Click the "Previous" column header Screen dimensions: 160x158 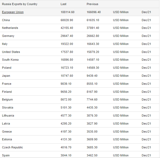[92, 4]
